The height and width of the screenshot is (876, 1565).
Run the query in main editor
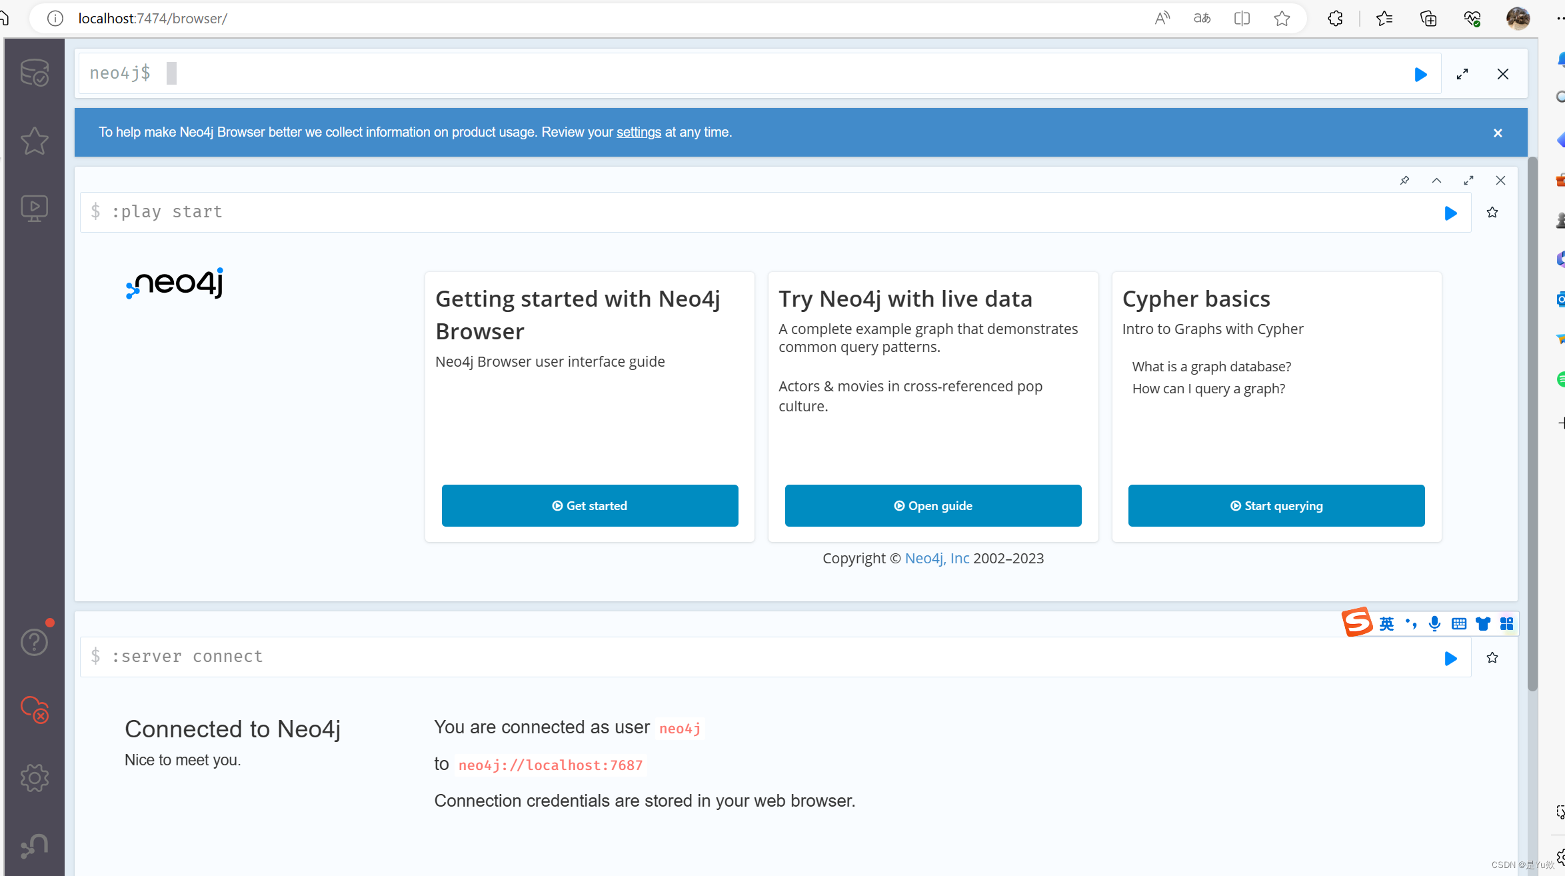click(x=1420, y=74)
